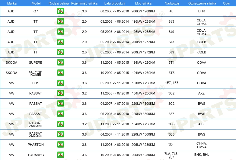Click the fuel icon for Passat Variant 3.2 AXZ
Image resolution: width=236 pixels, height=160 pixels.
(60, 124)
